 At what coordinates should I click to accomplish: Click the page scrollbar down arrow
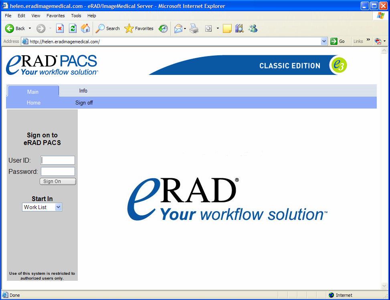coord(384,286)
